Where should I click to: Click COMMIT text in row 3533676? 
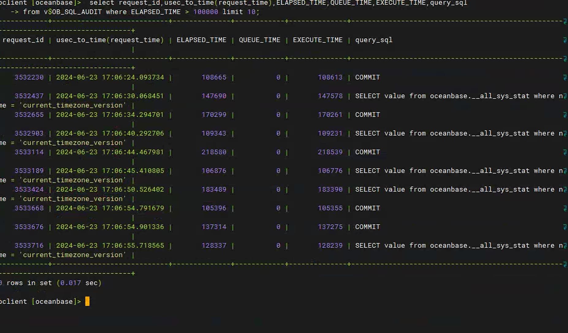click(368, 227)
